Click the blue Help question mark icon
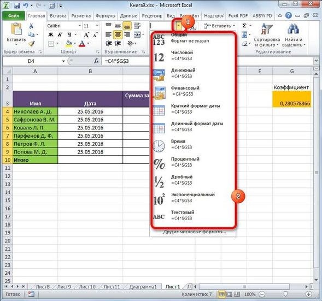The width and height of the screenshot is (322, 301). pos(288,15)
